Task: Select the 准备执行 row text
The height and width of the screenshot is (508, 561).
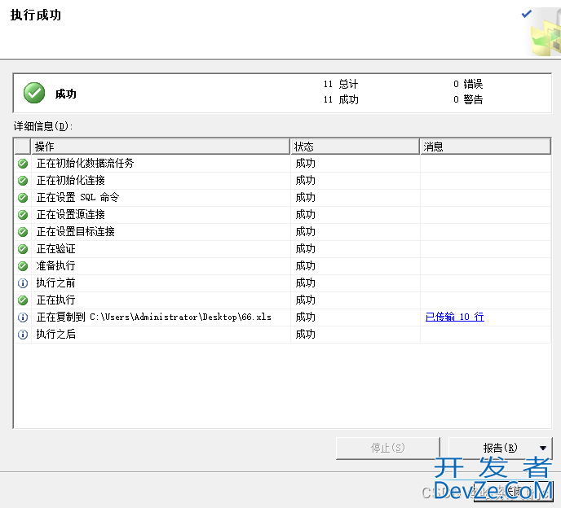Action: pos(55,265)
